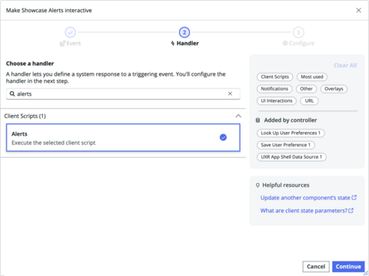This screenshot has width=369, height=276.
Task: Click the Continue button
Action: (348, 267)
